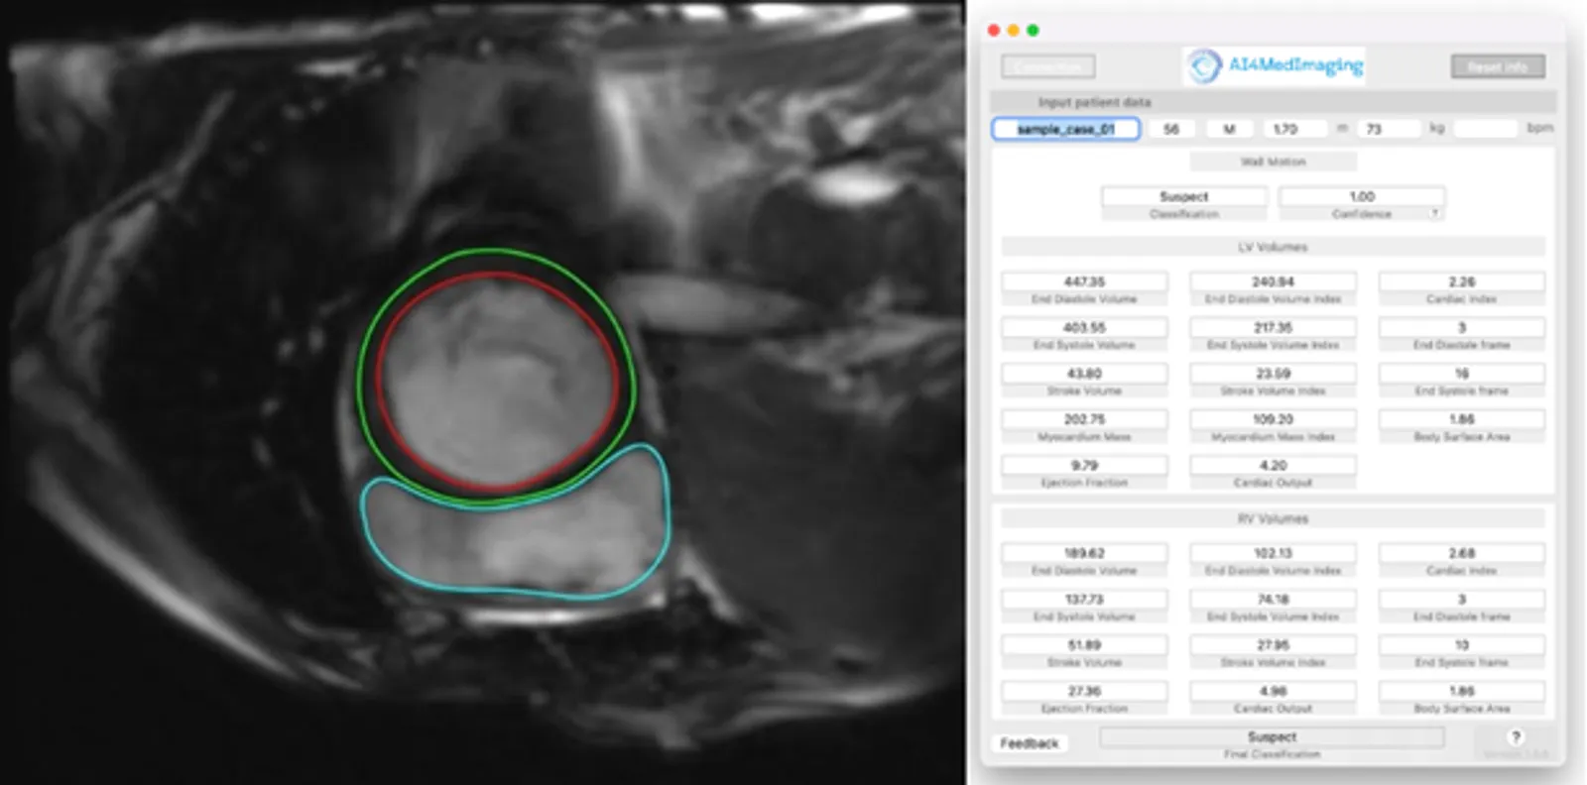This screenshot has width=1587, height=785.
Task: Click the Wall Motion Classification Suspect field
Action: 1184,196
